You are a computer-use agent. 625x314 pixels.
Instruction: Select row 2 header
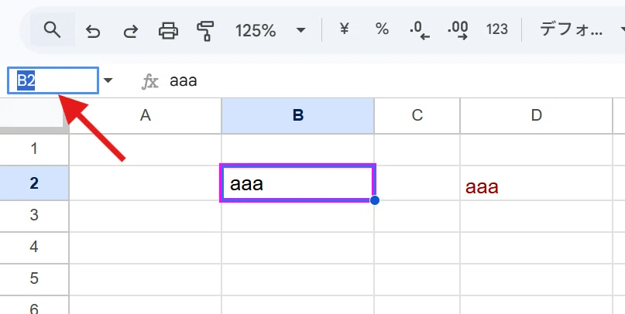click(34, 183)
